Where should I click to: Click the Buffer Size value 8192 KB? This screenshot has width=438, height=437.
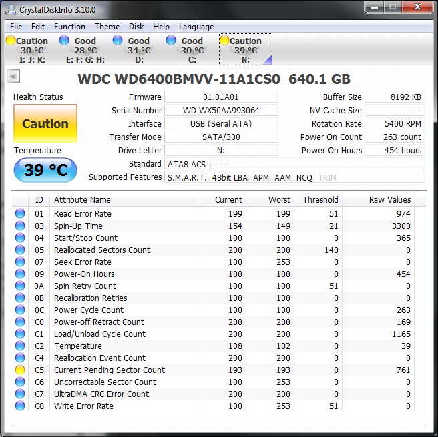(x=395, y=97)
